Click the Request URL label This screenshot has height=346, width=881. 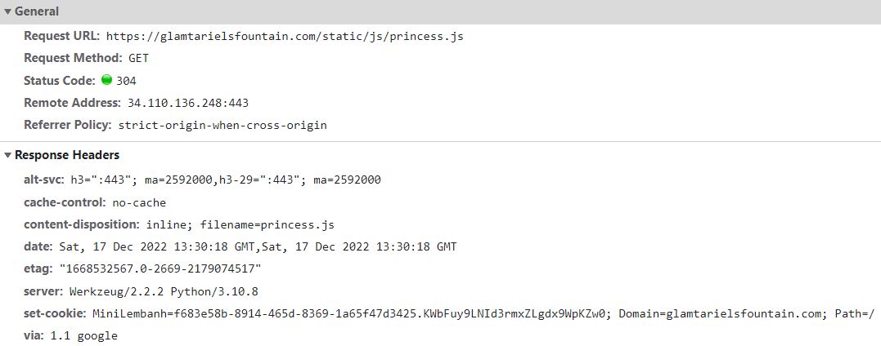tap(62, 36)
